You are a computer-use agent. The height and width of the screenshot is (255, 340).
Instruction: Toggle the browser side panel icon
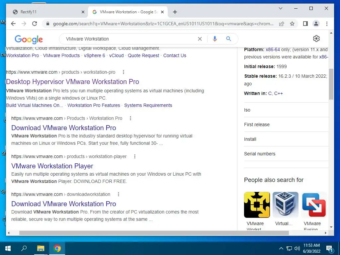[x=305, y=24]
